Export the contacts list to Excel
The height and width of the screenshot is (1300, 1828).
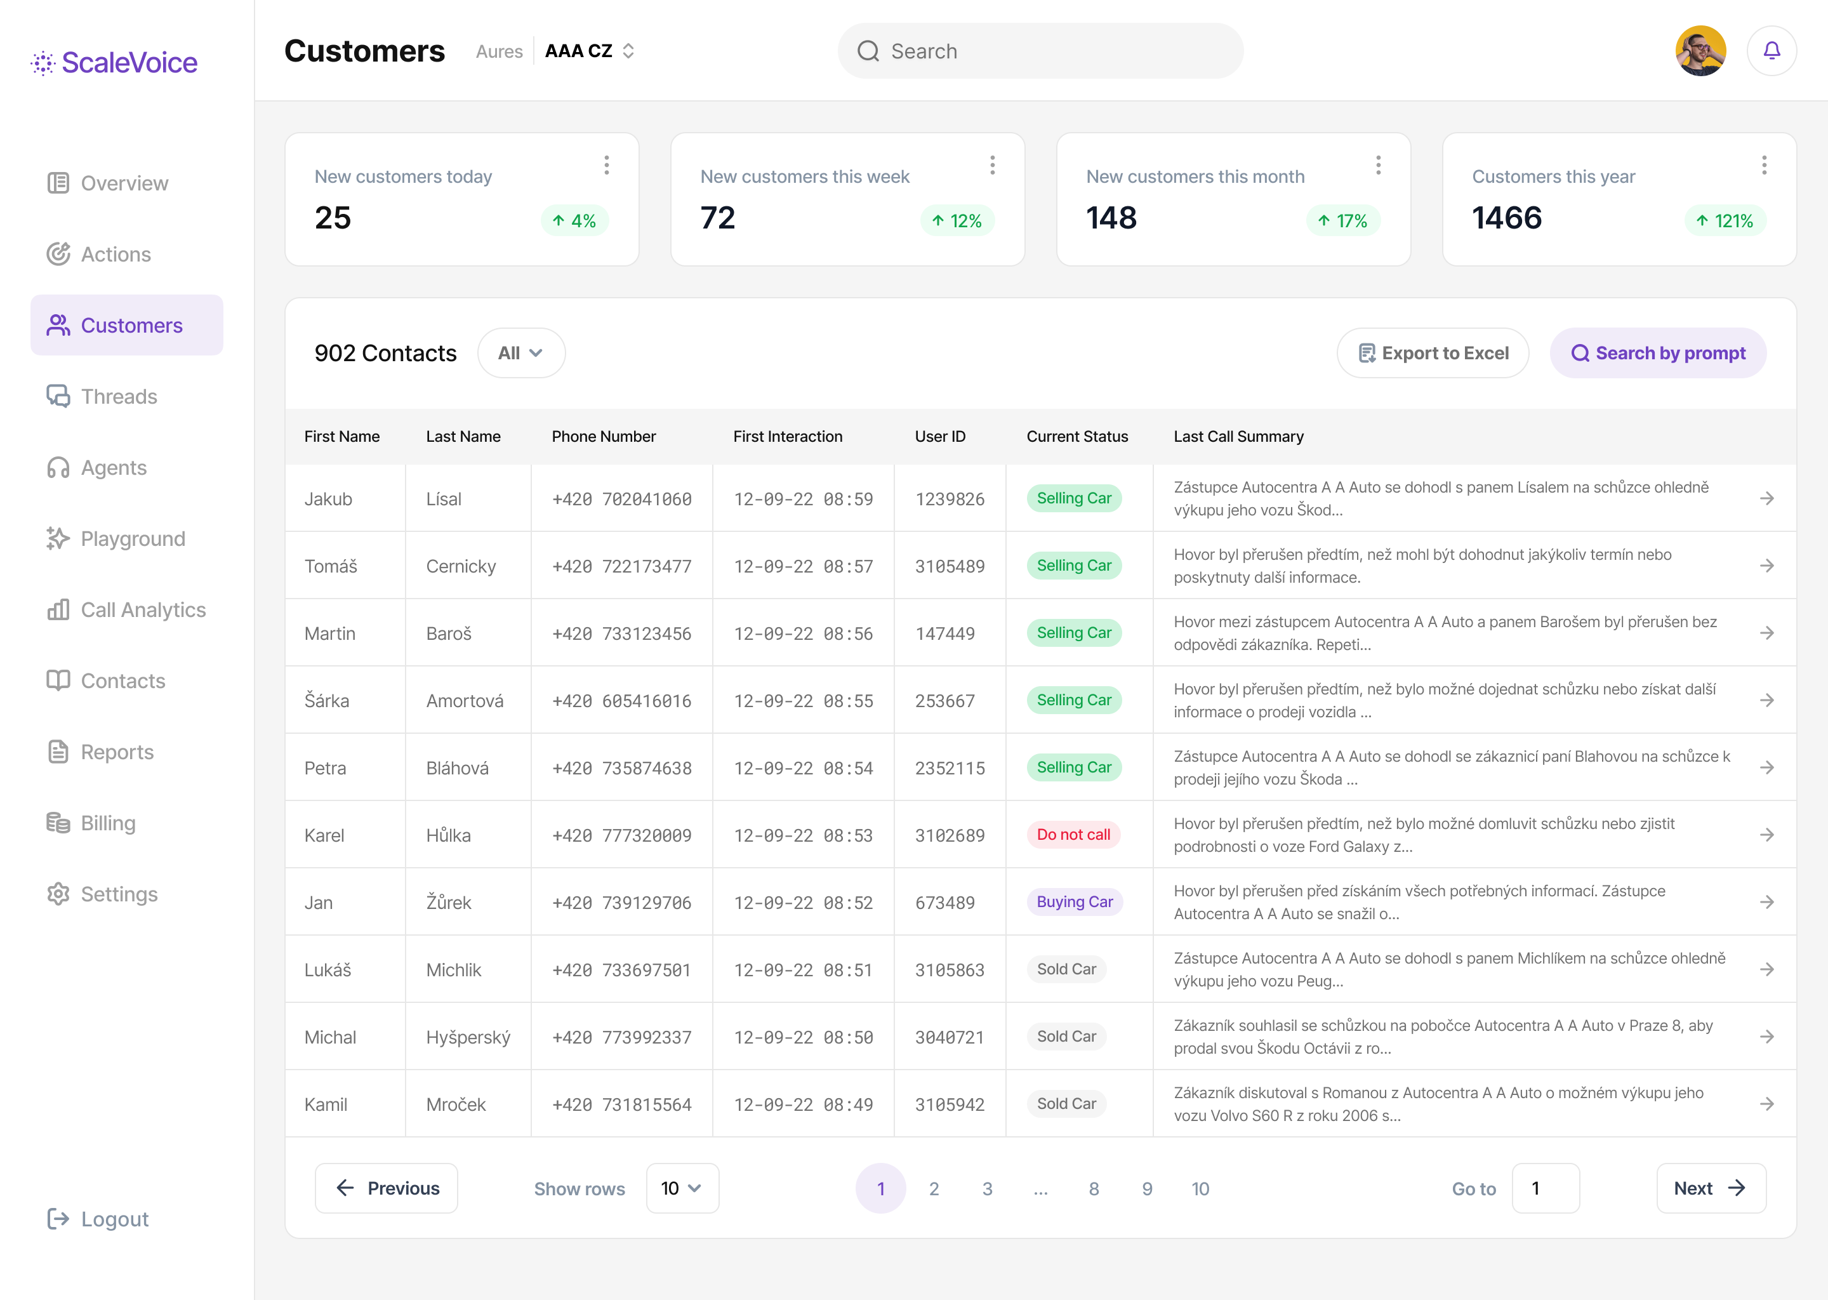(1433, 352)
